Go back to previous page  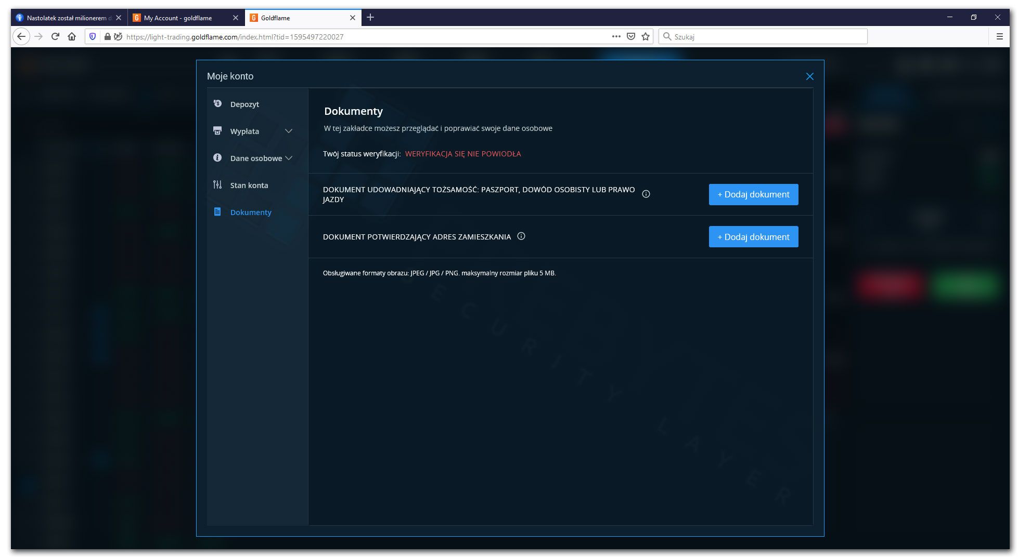[x=21, y=36]
